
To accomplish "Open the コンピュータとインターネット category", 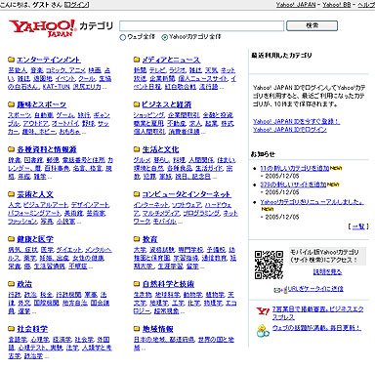I will point(187,194).
